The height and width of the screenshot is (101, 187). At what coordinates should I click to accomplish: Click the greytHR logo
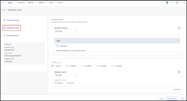click(10, 3)
